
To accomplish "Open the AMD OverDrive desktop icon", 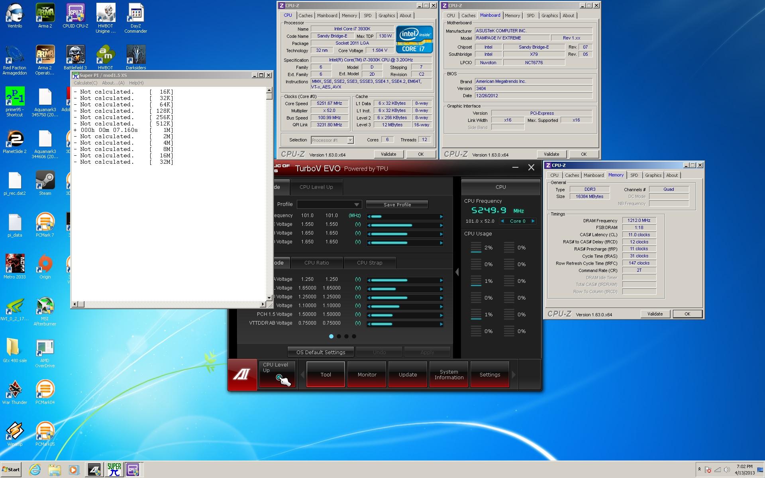I will point(45,353).
